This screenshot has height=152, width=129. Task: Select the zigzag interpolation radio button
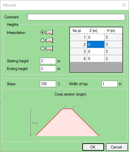(42, 48)
